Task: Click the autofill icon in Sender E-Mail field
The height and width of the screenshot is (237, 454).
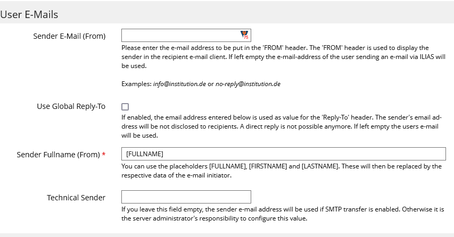Action: pyautogui.click(x=245, y=36)
